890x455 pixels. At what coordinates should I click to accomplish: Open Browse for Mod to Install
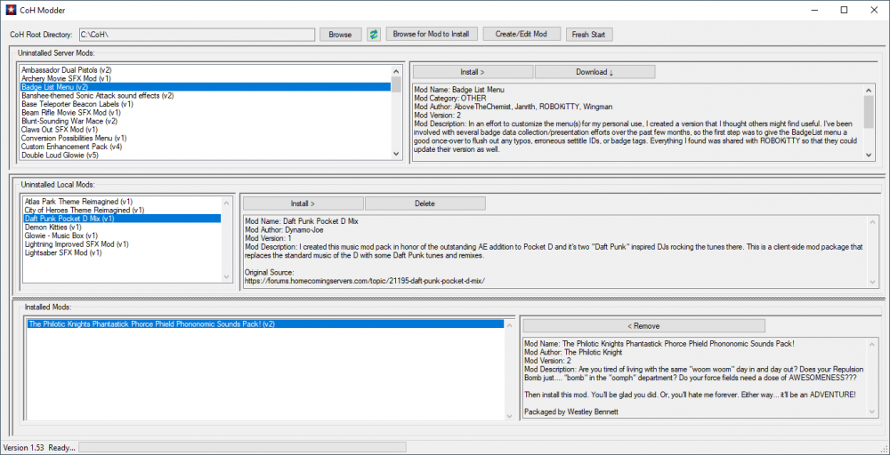[x=432, y=35]
